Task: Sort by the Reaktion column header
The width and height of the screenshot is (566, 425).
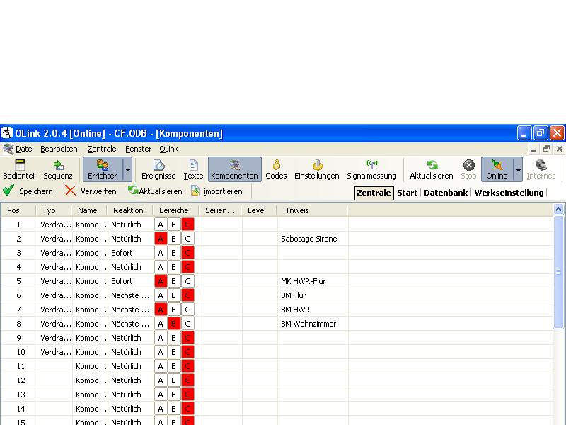Action: [x=128, y=210]
